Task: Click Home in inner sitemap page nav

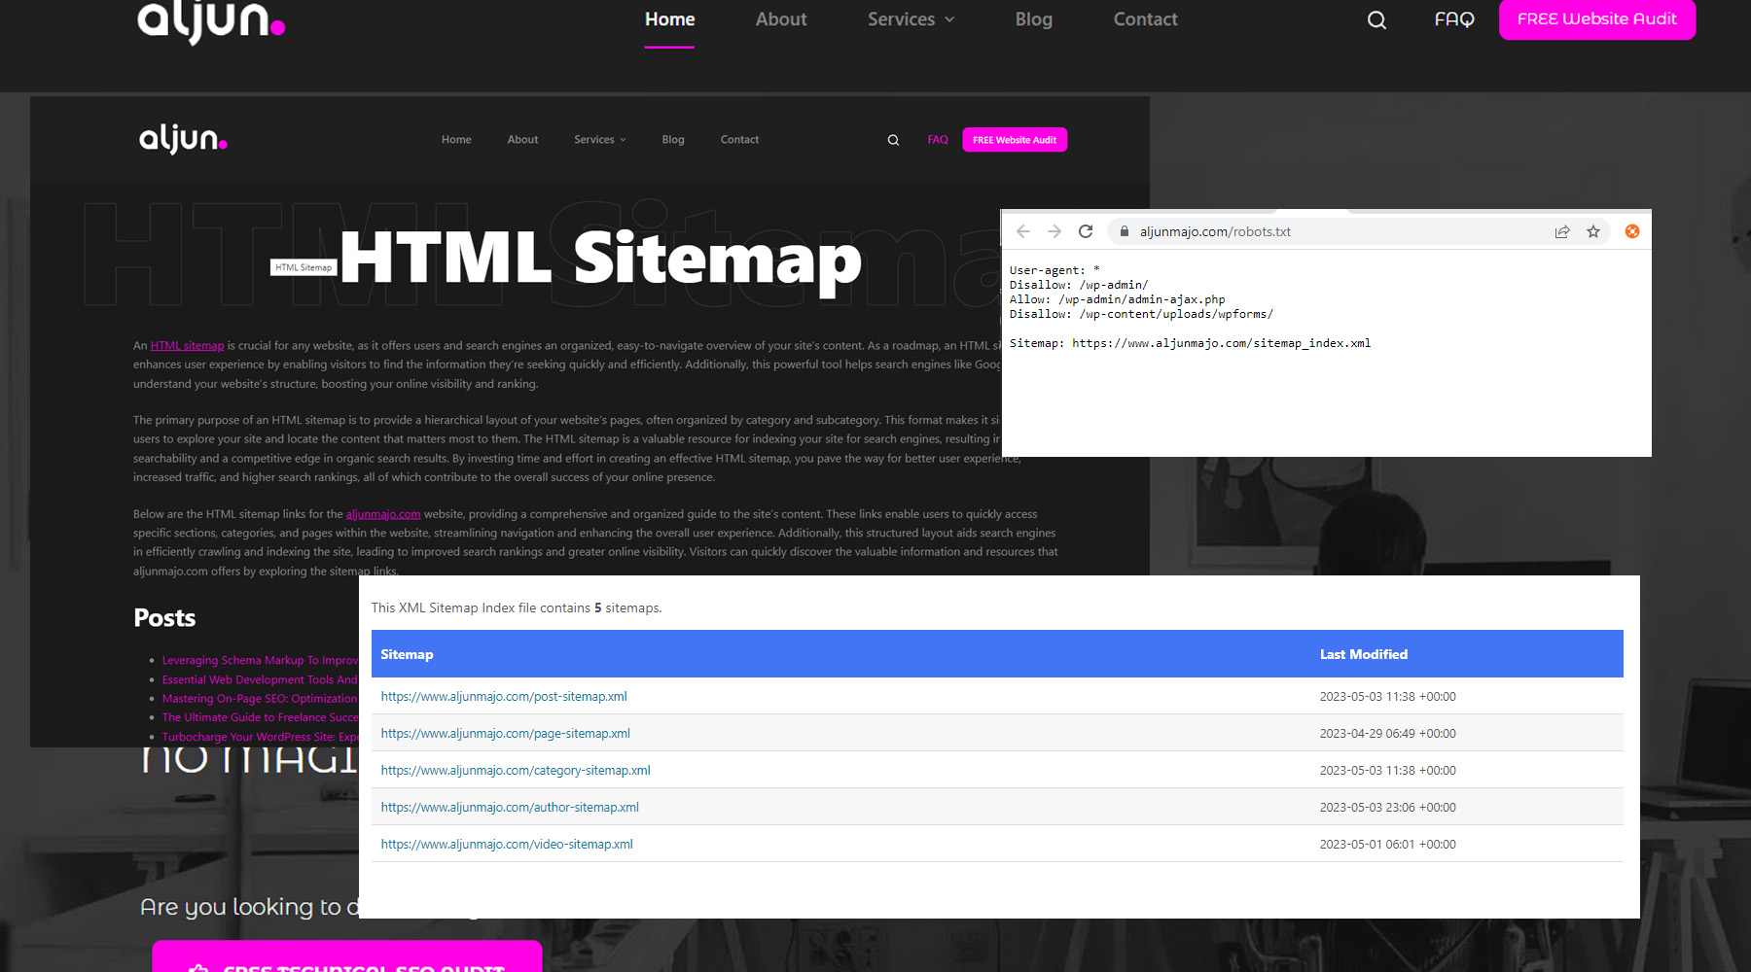Action: (x=456, y=140)
